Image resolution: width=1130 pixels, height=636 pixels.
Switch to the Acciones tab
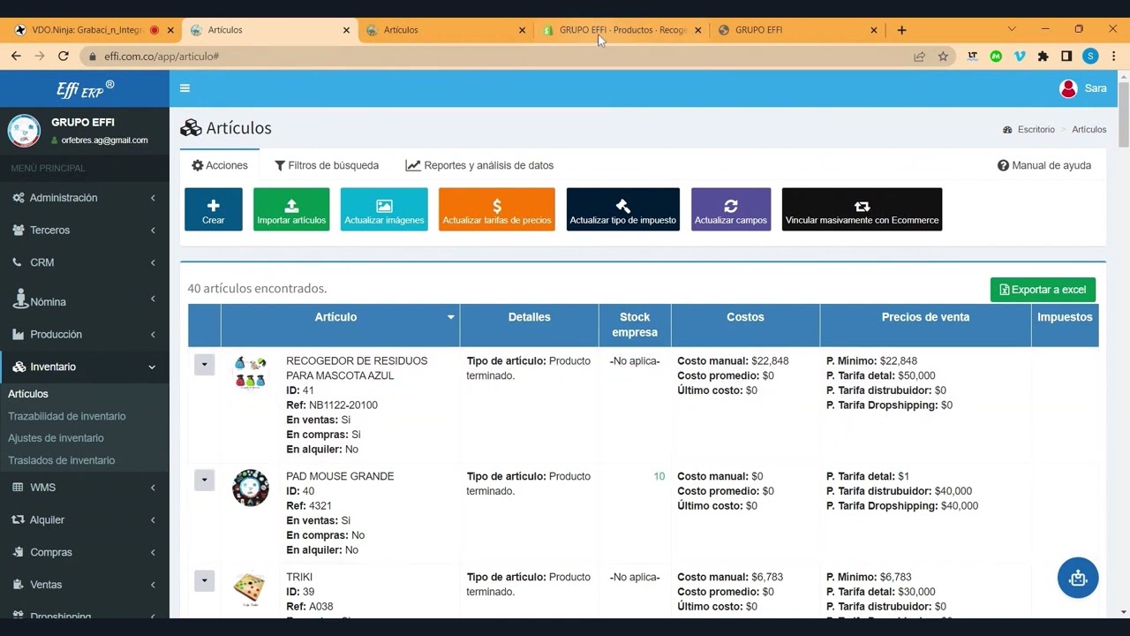tap(220, 165)
